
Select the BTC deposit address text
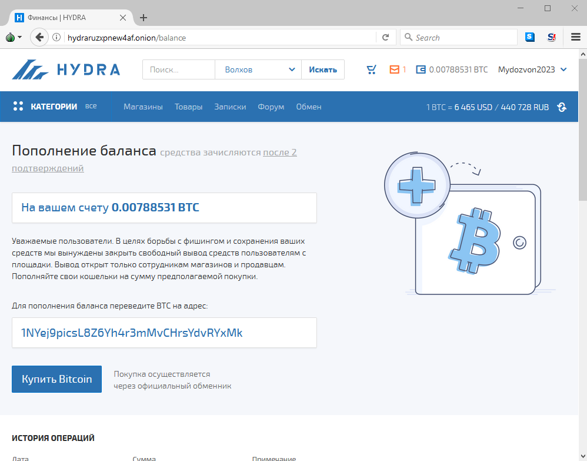(x=132, y=333)
